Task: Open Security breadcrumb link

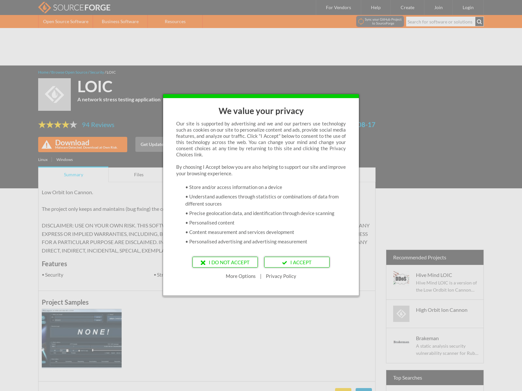Action: click(97, 72)
